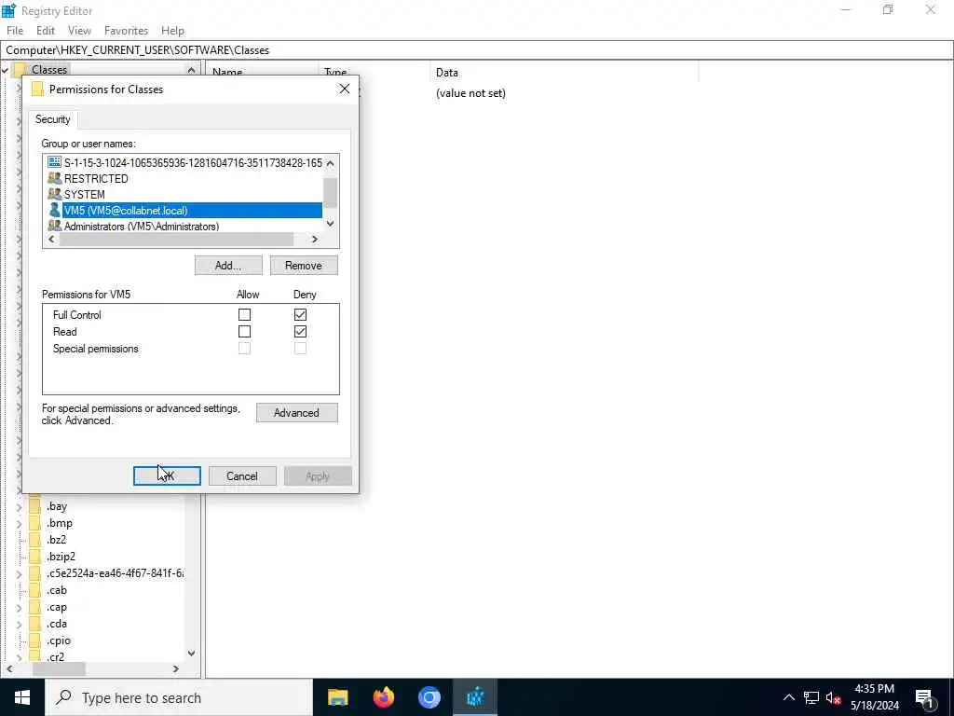Open the File menu
Viewport: 954px width, 716px height.
coord(15,31)
